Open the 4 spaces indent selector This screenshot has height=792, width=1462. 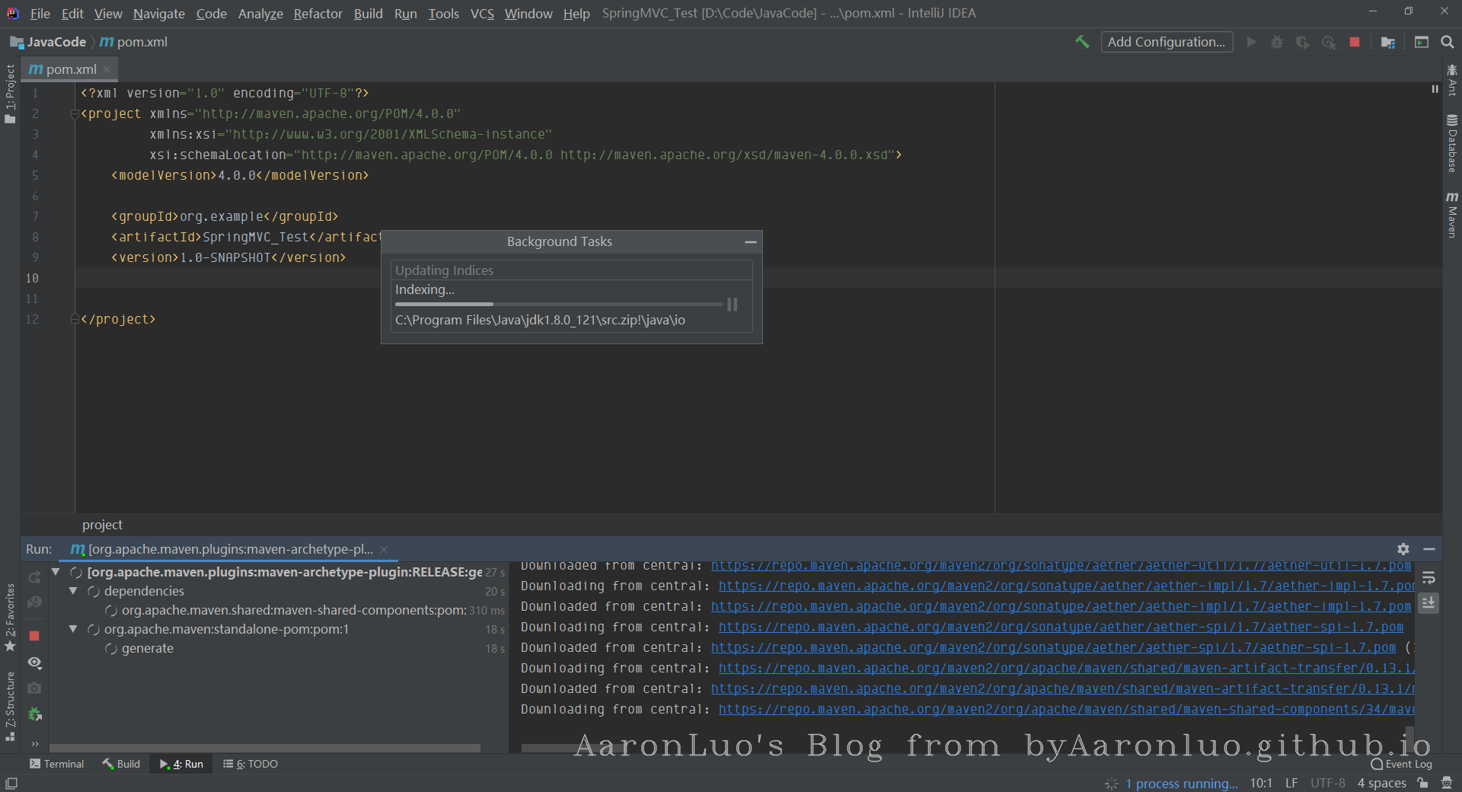(1381, 783)
